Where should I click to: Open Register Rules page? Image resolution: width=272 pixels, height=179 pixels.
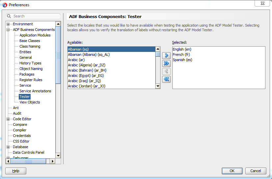(31, 80)
